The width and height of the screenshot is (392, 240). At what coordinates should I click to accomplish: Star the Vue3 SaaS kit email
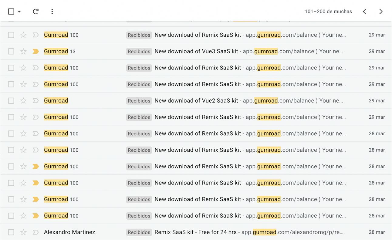tap(23, 51)
